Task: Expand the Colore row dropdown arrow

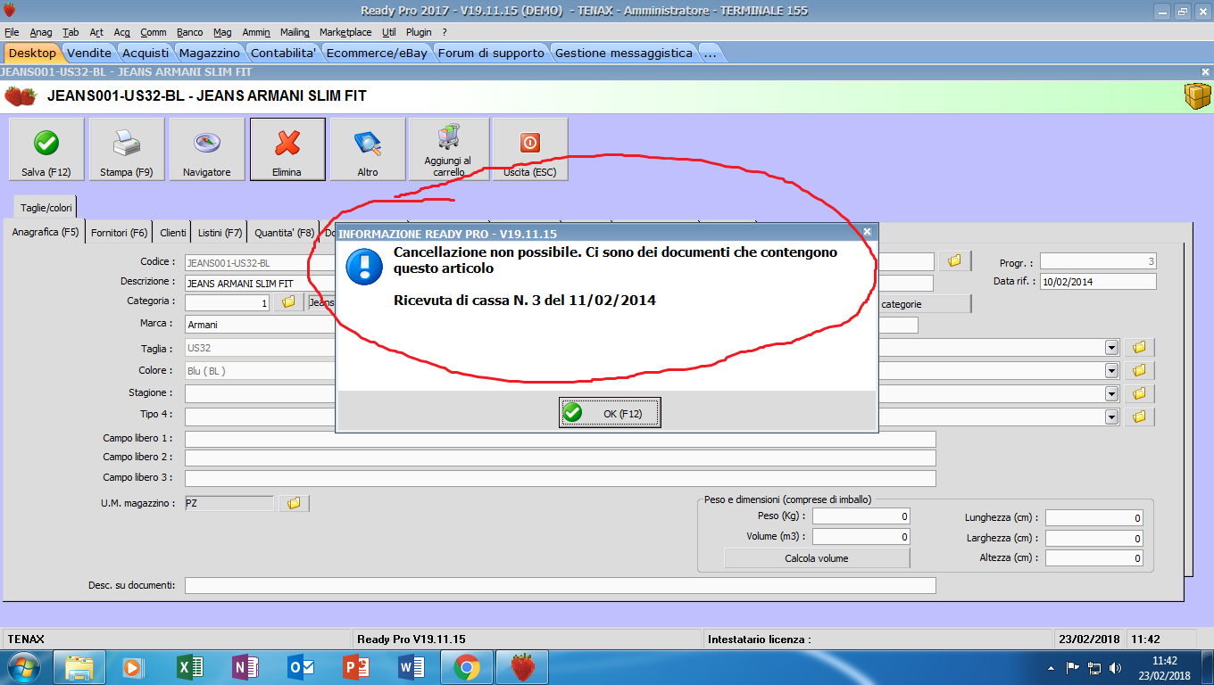Action: click(1111, 371)
